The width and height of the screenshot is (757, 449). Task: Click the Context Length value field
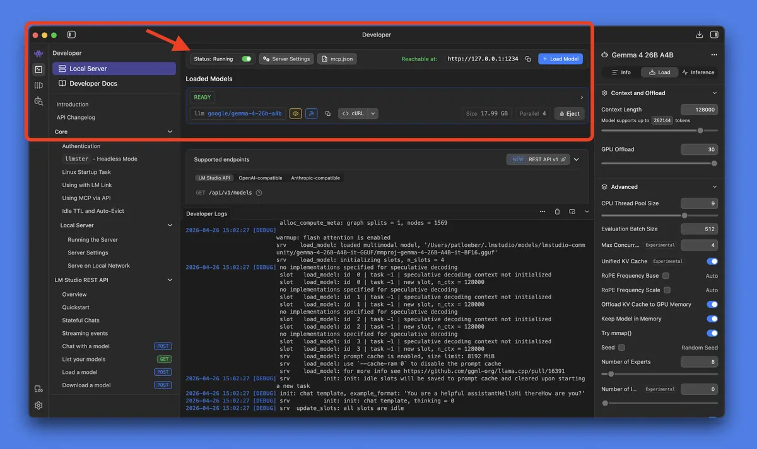(x=700, y=110)
